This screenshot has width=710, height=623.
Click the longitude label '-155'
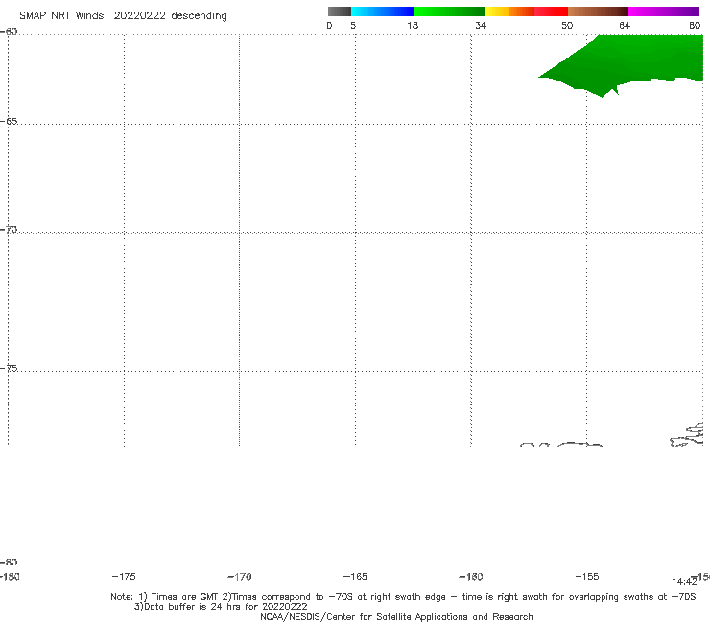587,576
